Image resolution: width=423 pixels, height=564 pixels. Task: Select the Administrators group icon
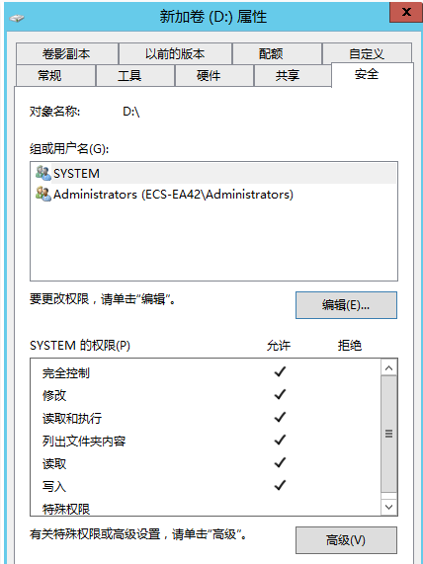pyautogui.click(x=43, y=194)
